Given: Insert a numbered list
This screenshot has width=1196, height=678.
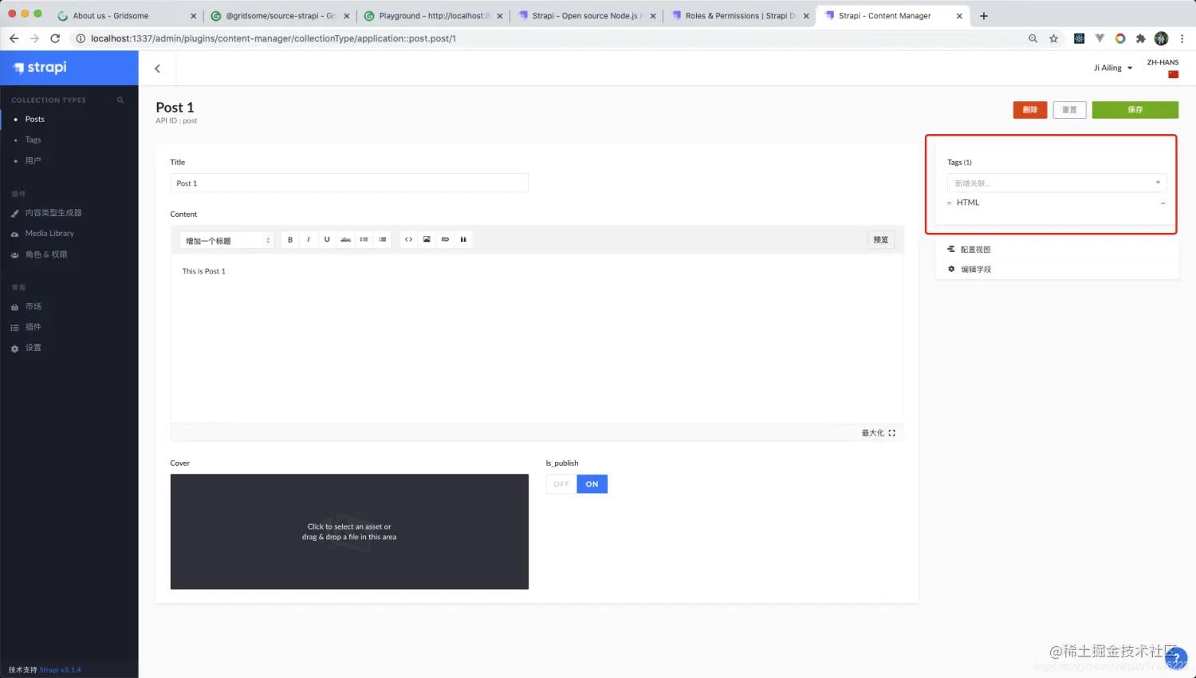Looking at the screenshot, I should pyautogui.click(x=383, y=239).
